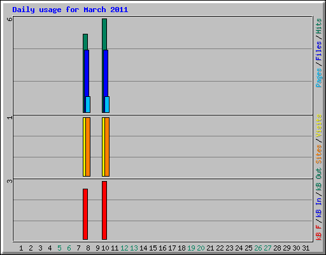The image size is (326, 255).
Task: Click the yellow Visits bar for day 8
Action: coord(84,147)
